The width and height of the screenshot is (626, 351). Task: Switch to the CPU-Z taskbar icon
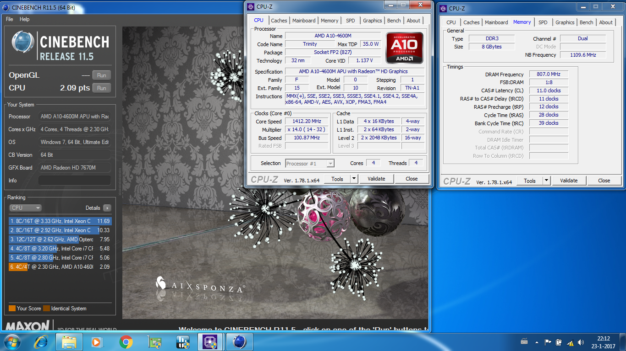[210, 342]
